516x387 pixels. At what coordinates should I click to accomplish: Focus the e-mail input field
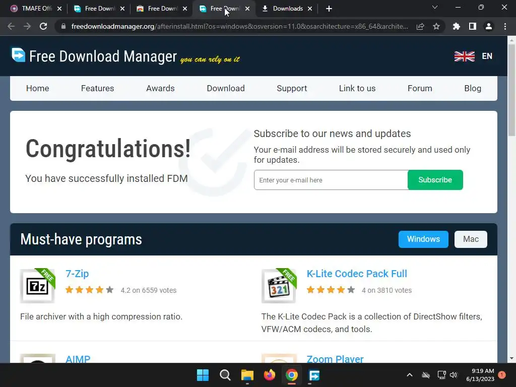[331, 180]
